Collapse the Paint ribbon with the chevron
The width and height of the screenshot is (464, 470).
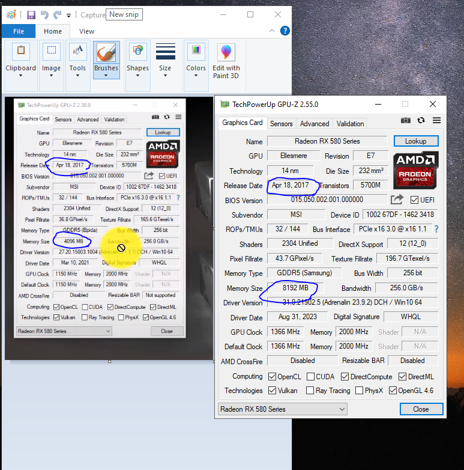pyautogui.click(x=272, y=31)
